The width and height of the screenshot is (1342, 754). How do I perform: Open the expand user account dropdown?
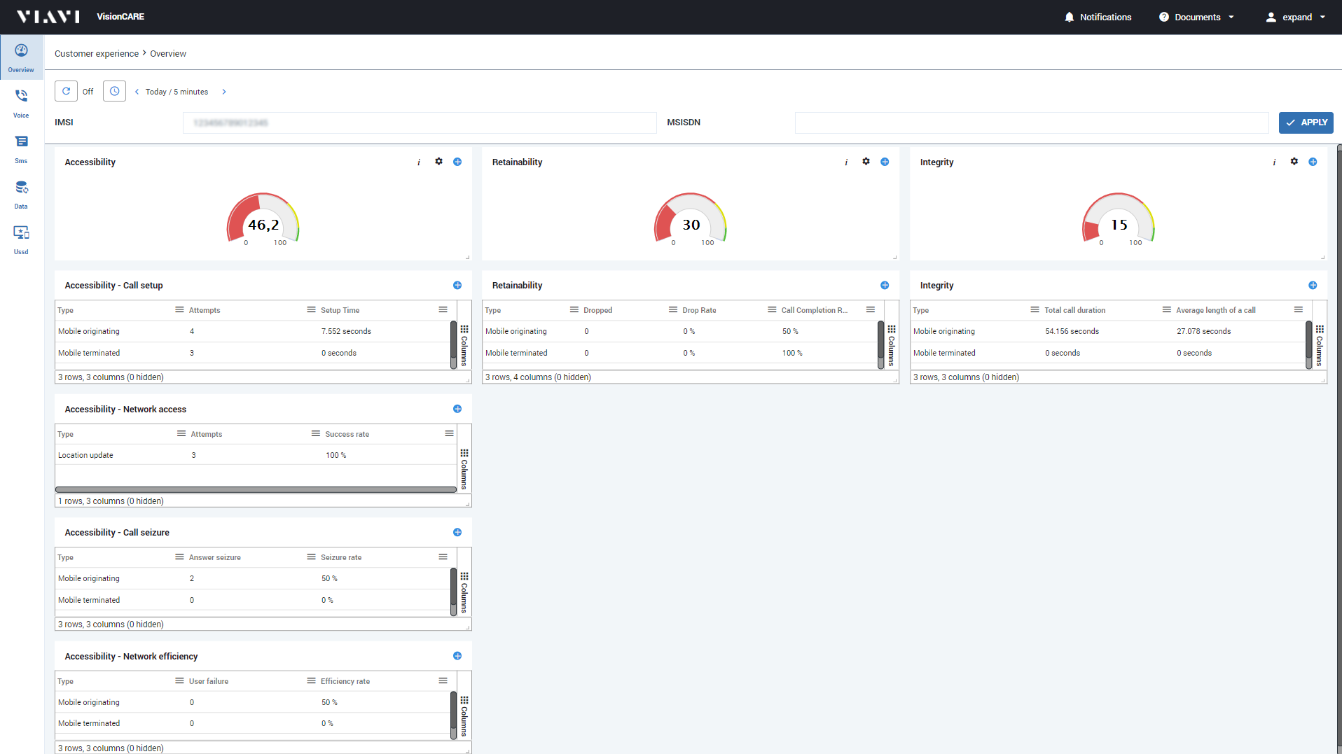(x=1296, y=18)
